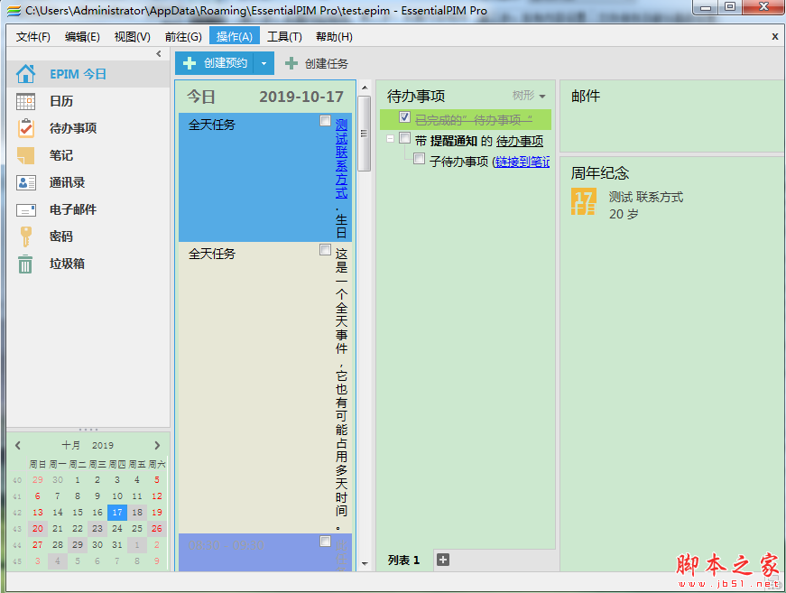
Task: Open the 文件(F) menu
Action: point(33,37)
